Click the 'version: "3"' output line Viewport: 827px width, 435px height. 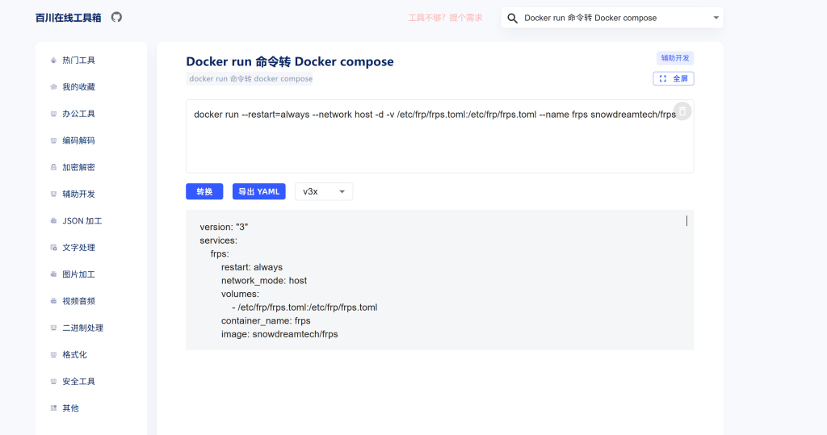(x=224, y=228)
